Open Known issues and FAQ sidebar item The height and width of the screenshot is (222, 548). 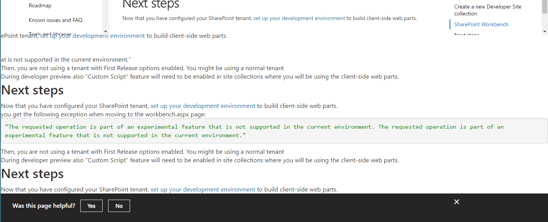(x=56, y=20)
